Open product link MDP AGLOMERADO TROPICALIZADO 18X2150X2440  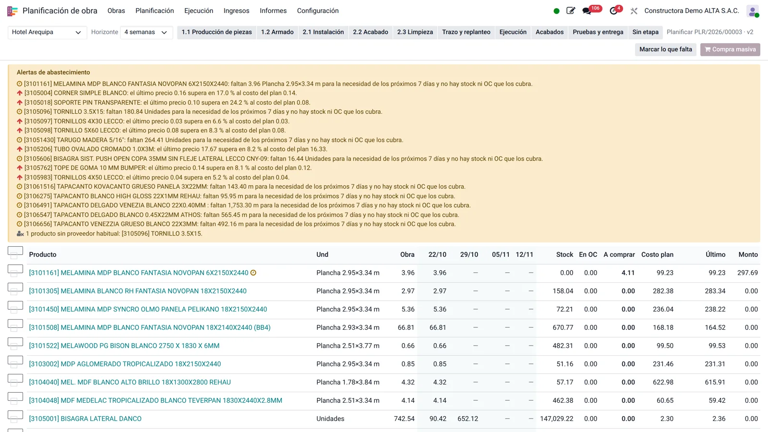click(125, 364)
